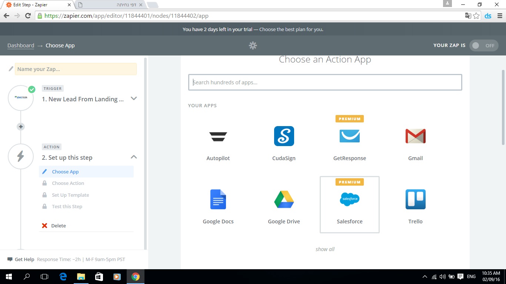The image size is (506, 284).
Task: Click the main page vertical scrollbar
Action: click(x=503, y=107)
